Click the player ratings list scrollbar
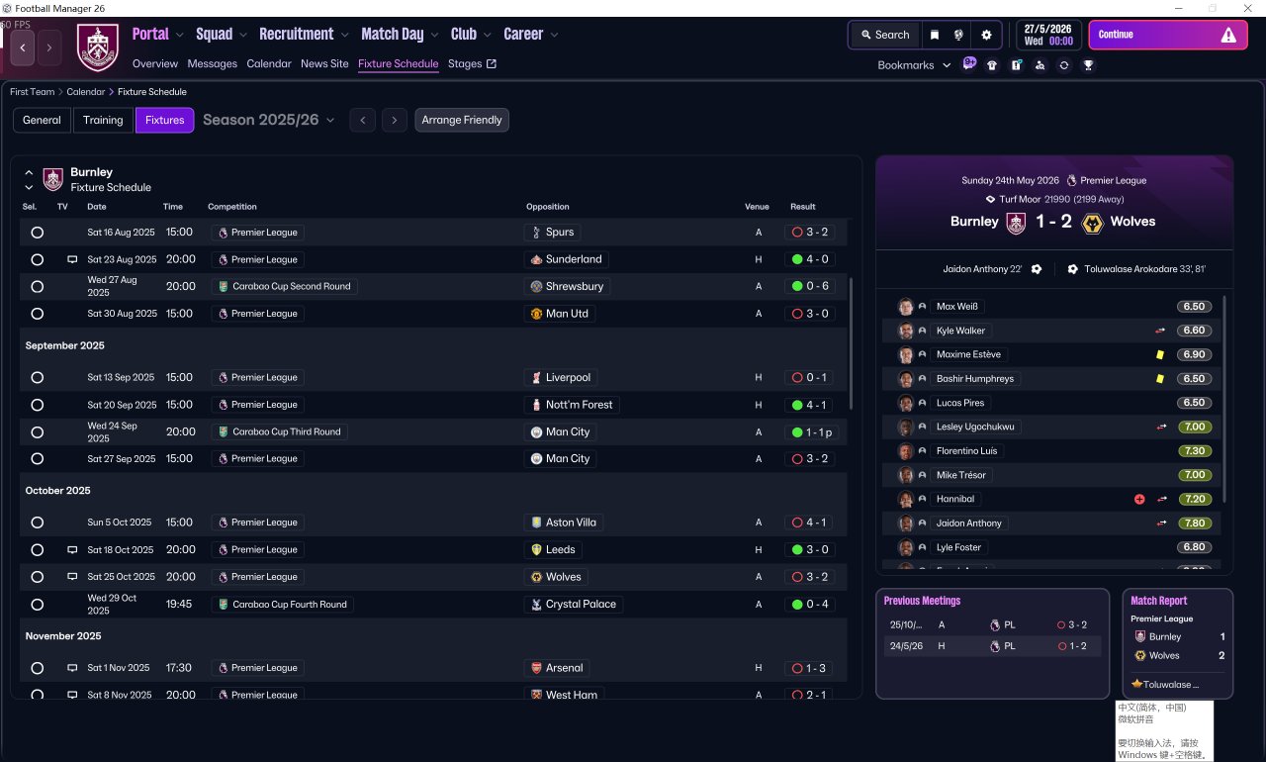This screenshot has width=1266, height=762. (x=1225, y=399)
